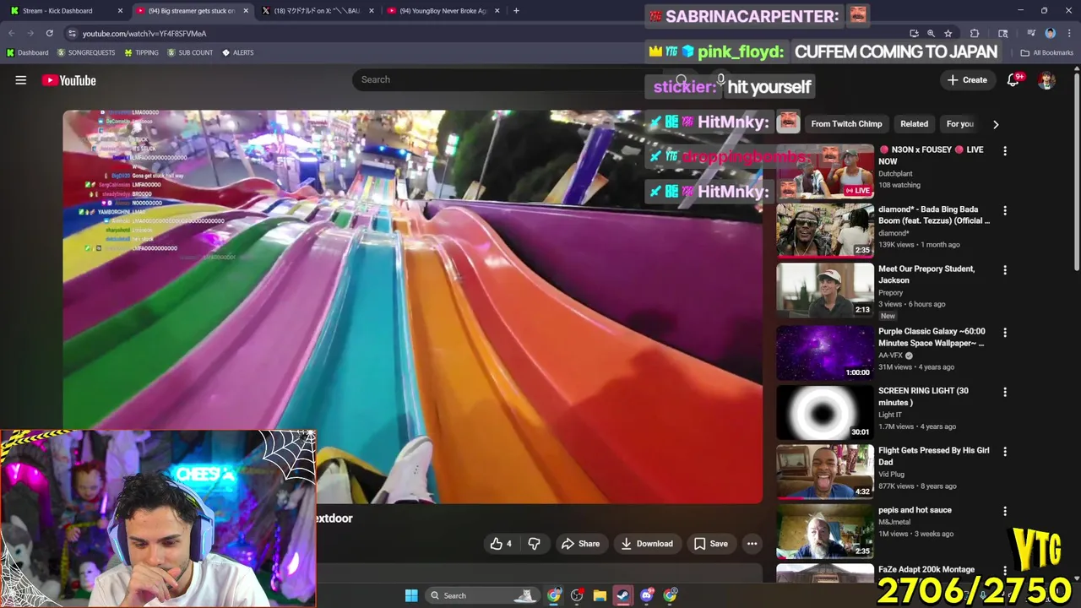This screenshot has width=1081, height=608.
Task: View site information icon in address bar
Action: click(73, 34)
